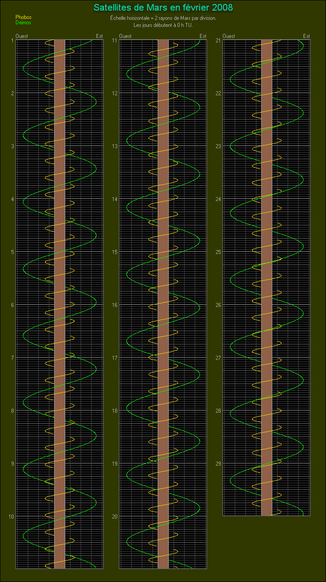326x582 pixels.
Task: Click day label "10"
Action: tap(11, 516)
